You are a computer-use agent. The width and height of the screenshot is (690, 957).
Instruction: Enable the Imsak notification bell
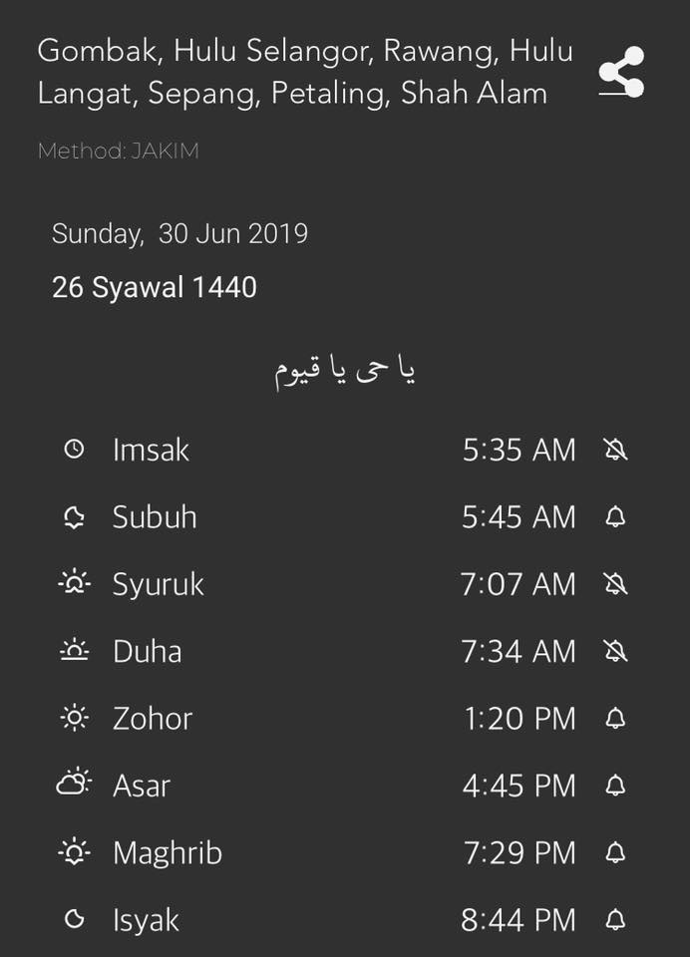click(x=615, y=450)
